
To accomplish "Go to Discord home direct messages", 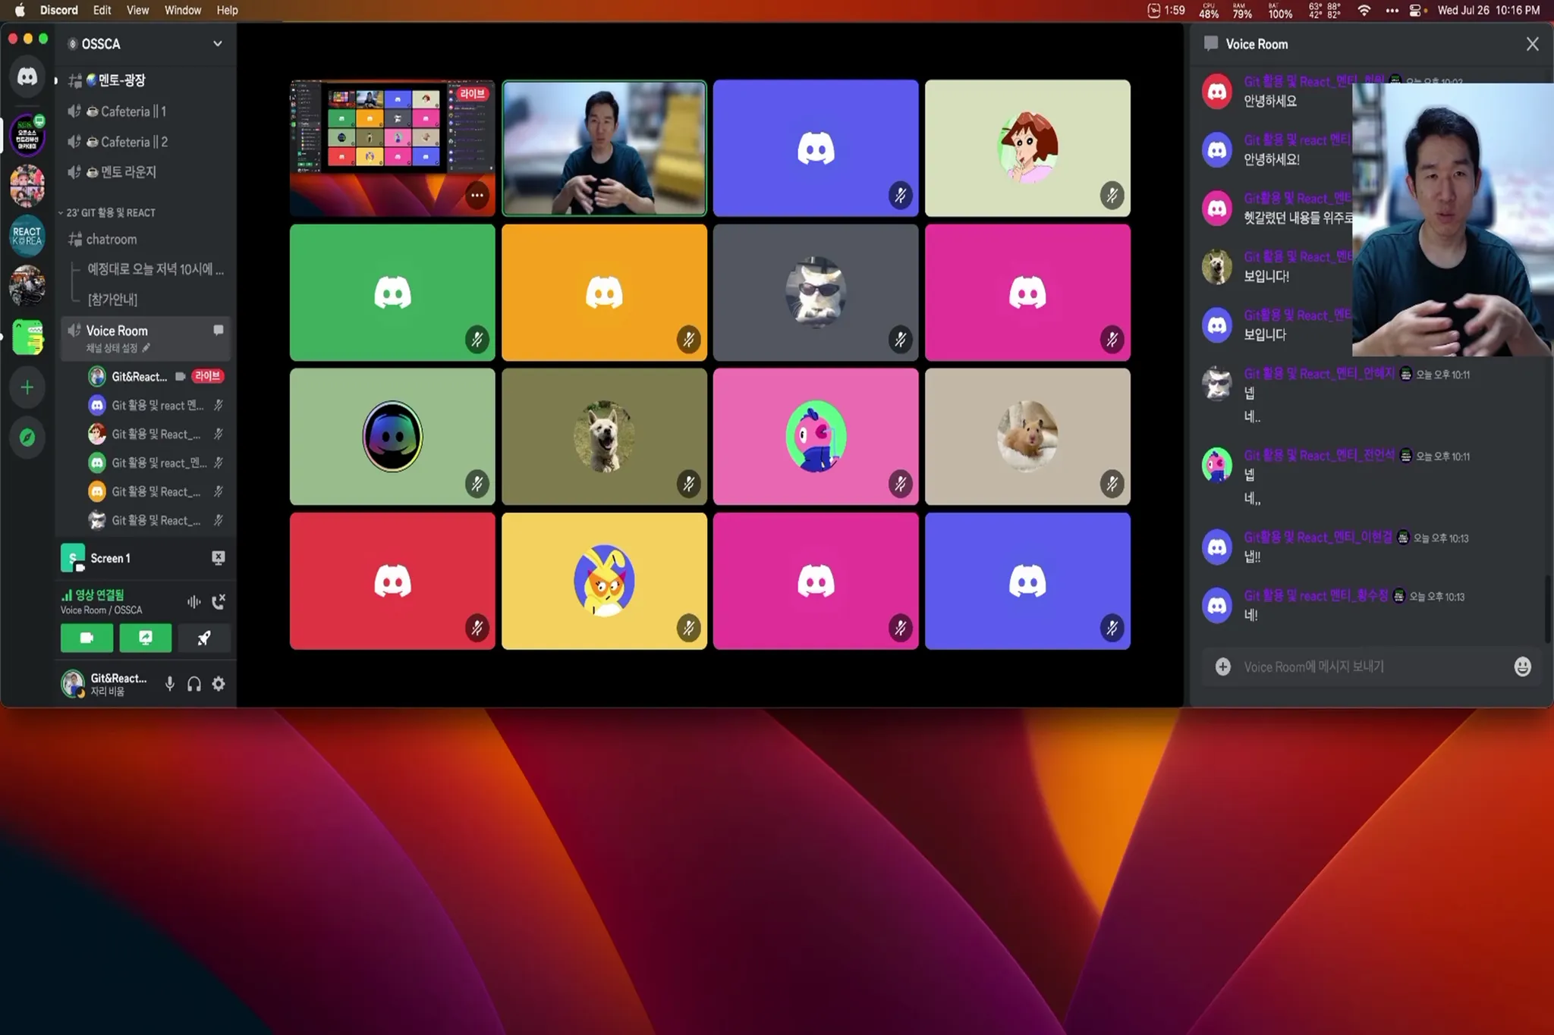I will click(27, 77).
